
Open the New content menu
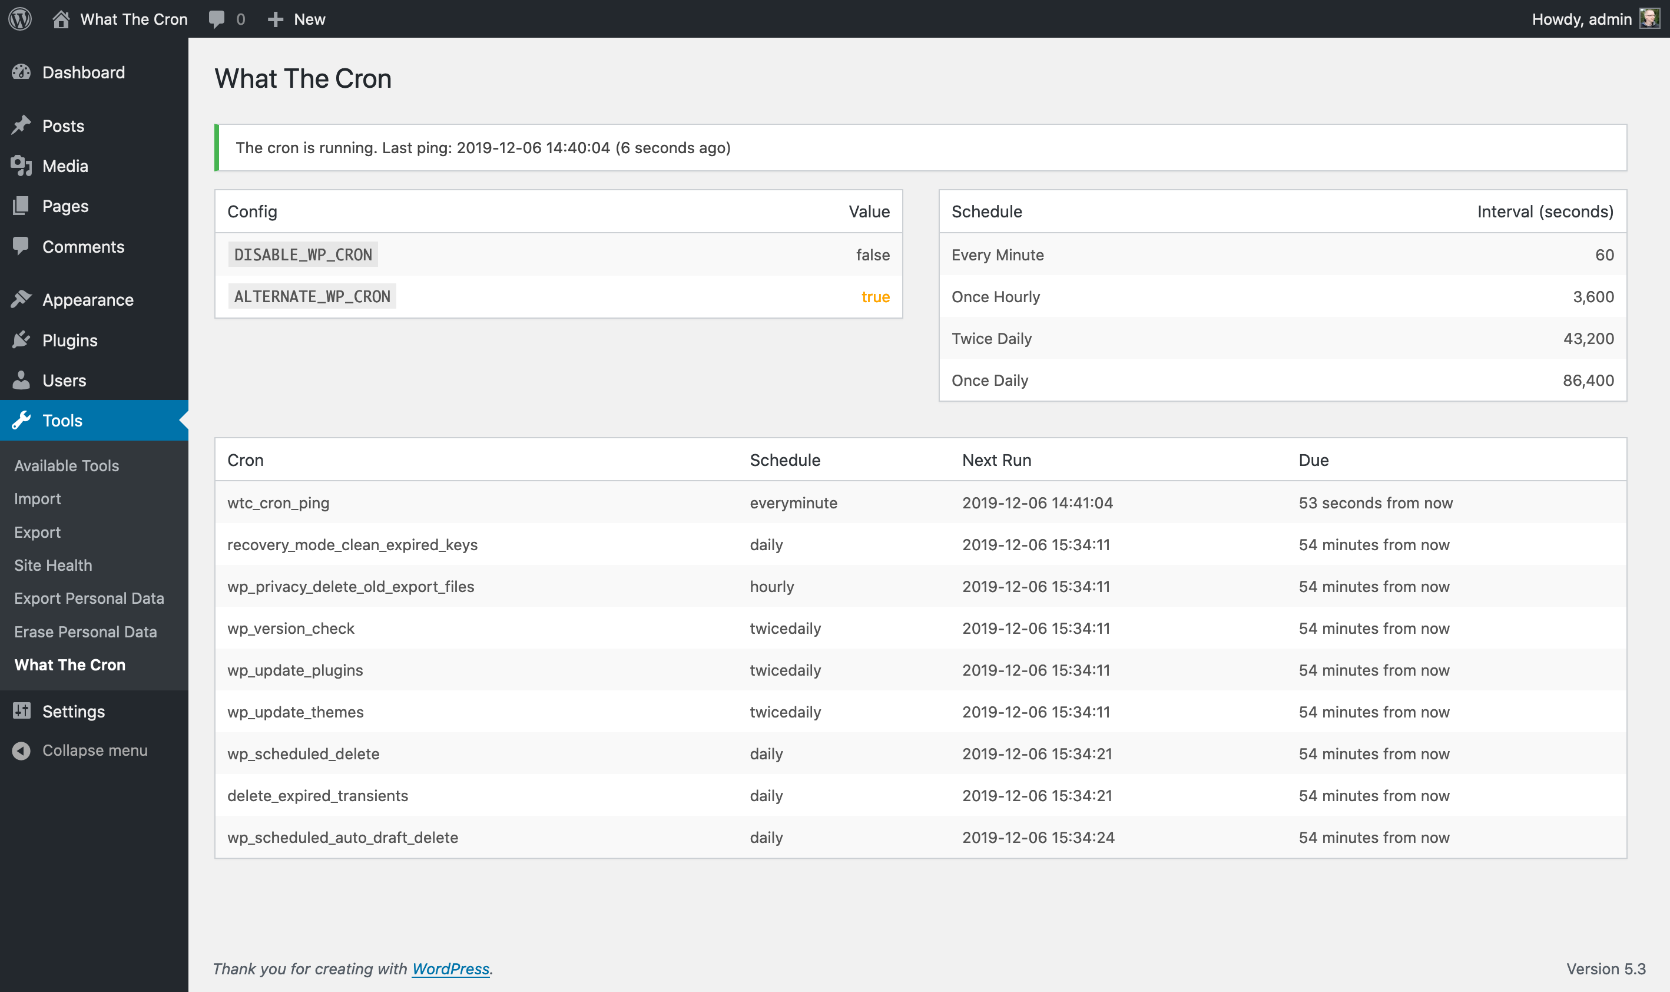[x=297, y=19]
